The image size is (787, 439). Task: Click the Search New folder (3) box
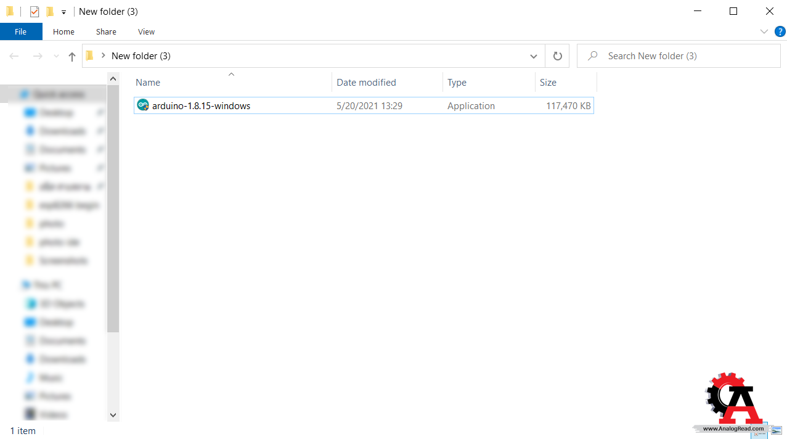tap(679, 56)
